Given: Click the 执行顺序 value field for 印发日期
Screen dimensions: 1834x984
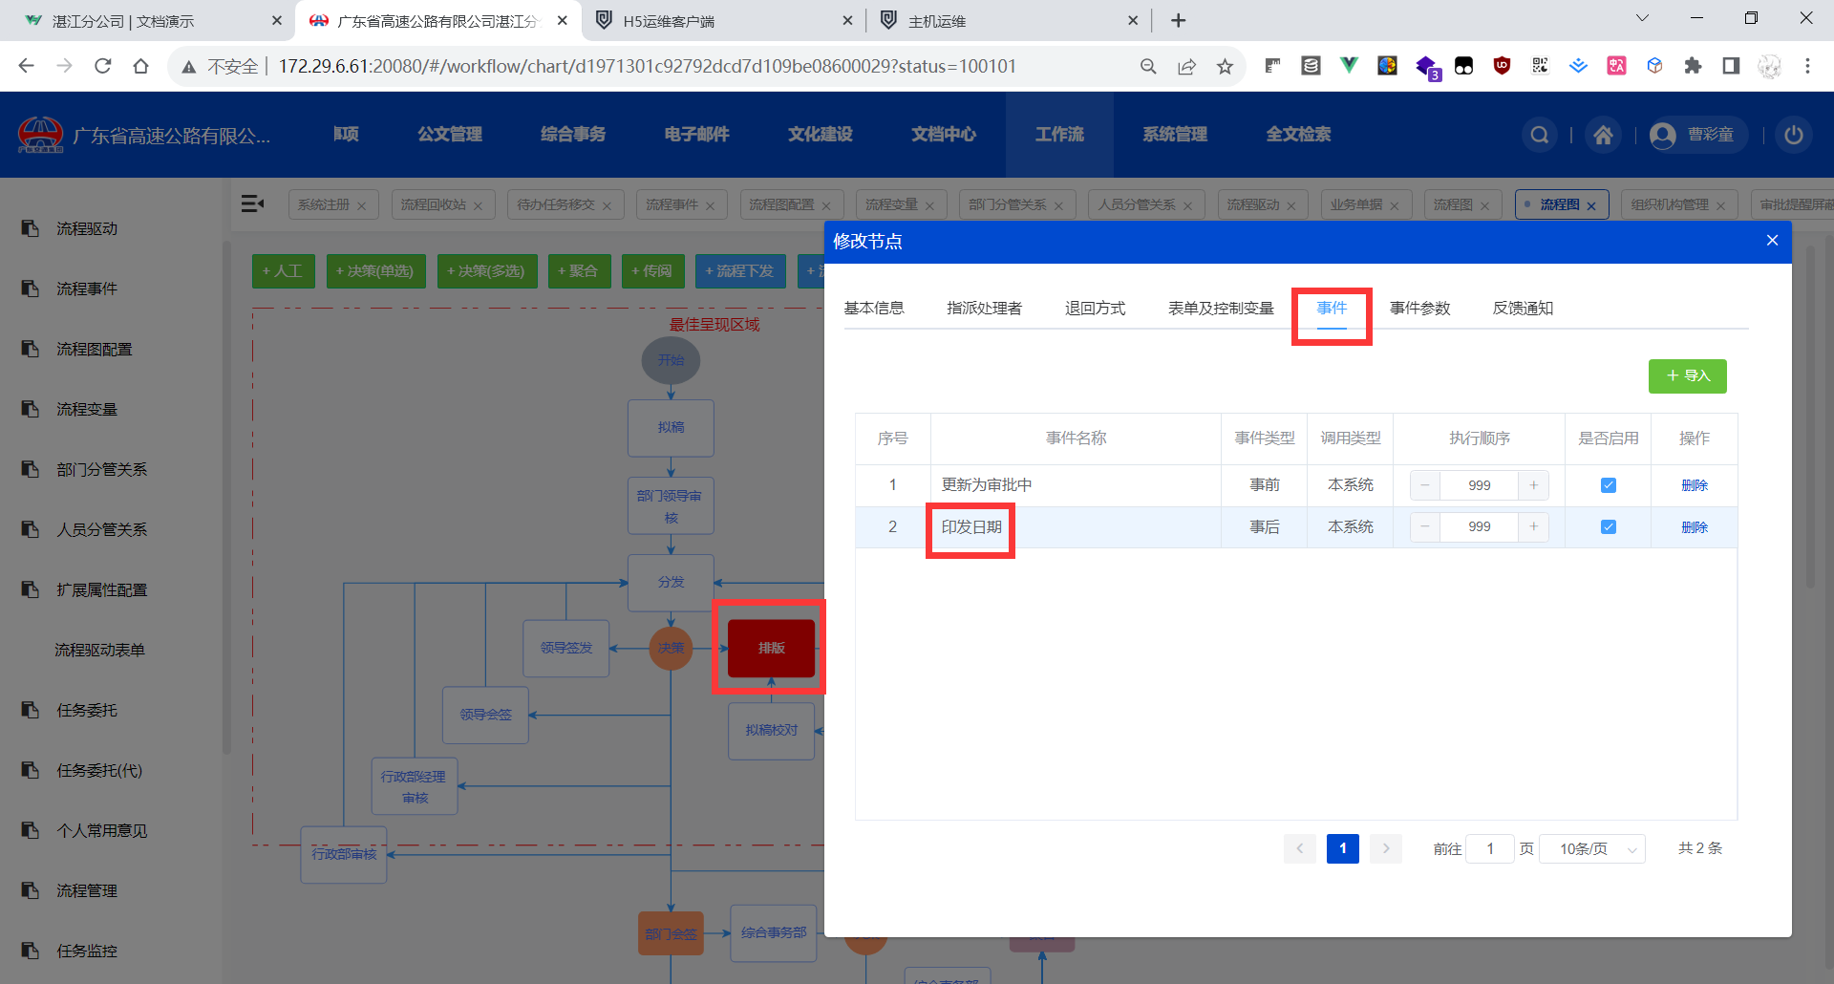Looking at the screenshot, I should 1480,527.
